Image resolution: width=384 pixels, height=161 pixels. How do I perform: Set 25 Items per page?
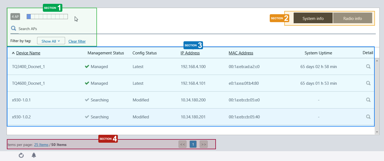click(41, 145)
